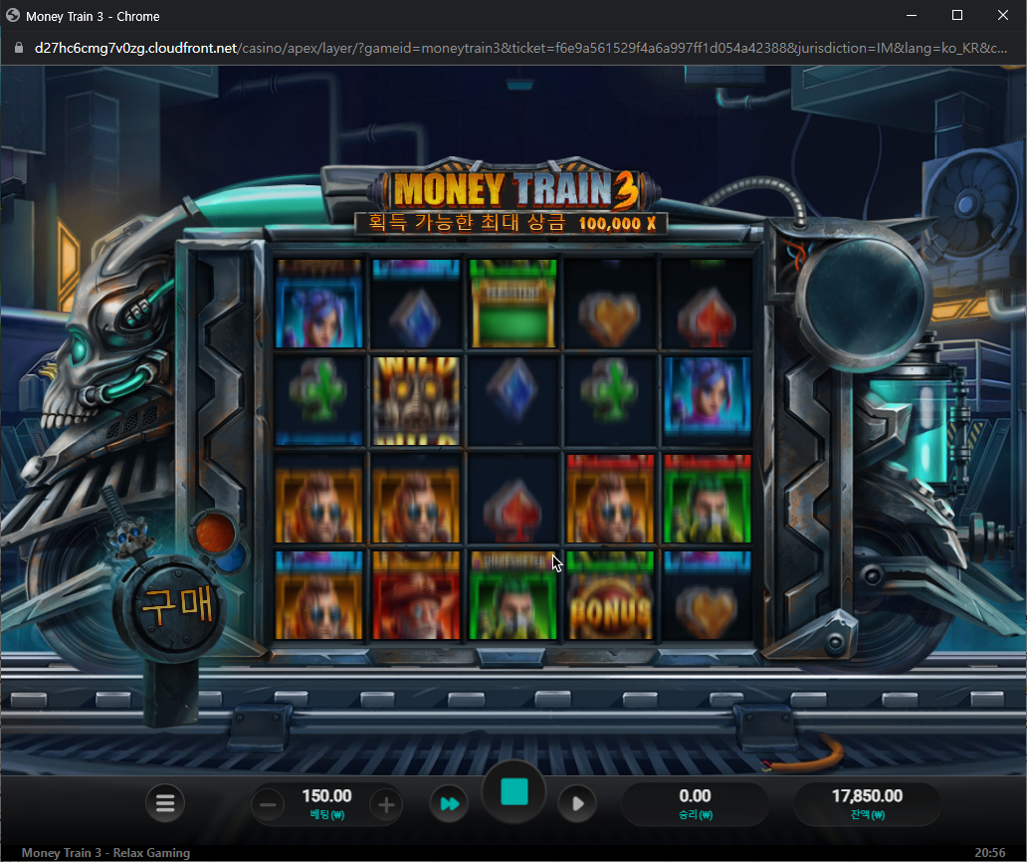This screenshot has width=1027, height=862.
Task: Click the balance 17,850.00 display
Action: pyautogui.click(x=867, y=803)
